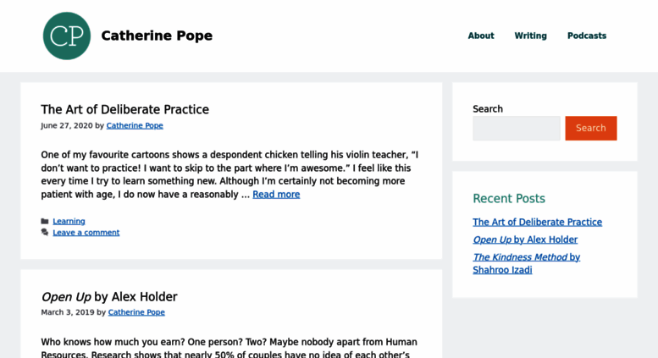Click the orange Search button
The image size is (658, 358).
tap(591, 129)
